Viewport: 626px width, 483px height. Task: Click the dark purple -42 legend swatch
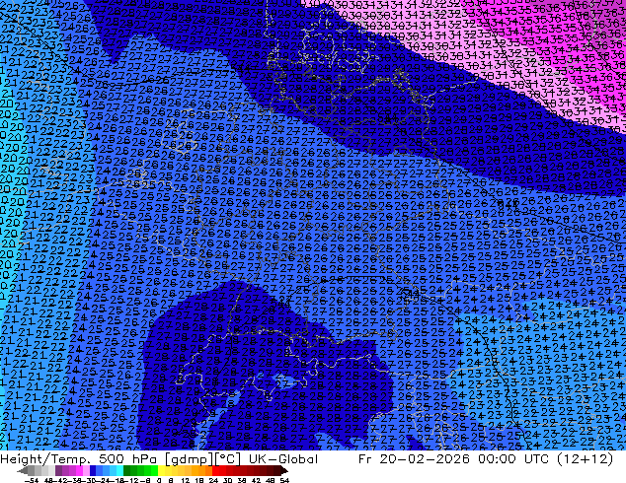tap(58, 470)
